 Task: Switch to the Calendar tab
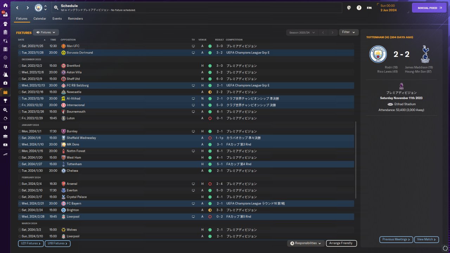(40, 19)
